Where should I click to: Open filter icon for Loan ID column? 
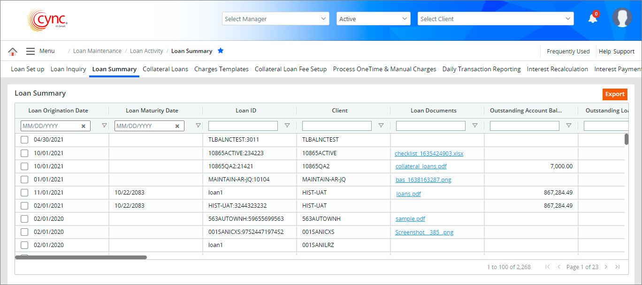[x=287, y=126]
